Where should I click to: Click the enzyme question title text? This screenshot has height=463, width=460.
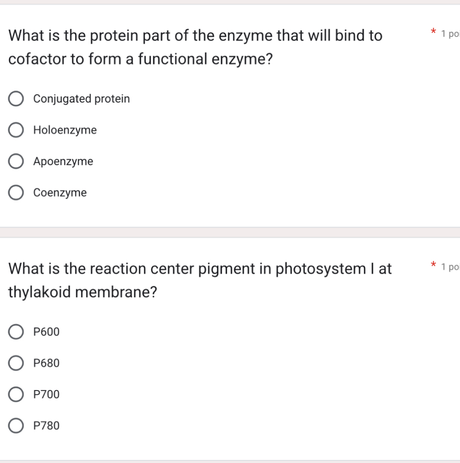(195, 47)
